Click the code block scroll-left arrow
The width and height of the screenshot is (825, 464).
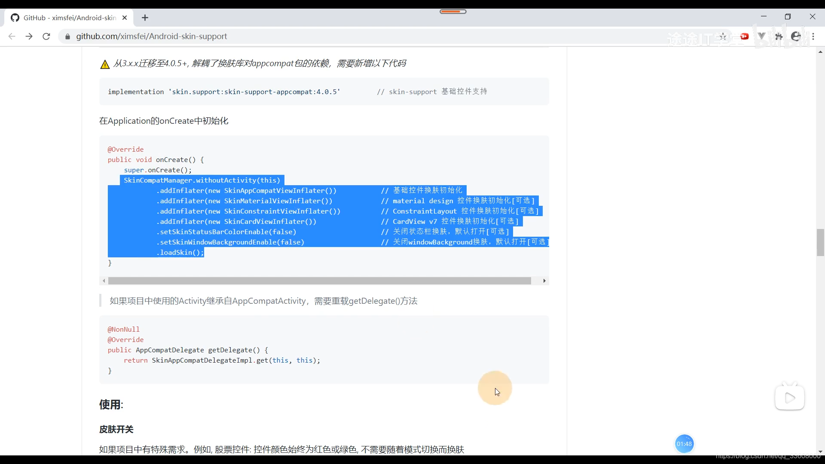(104, 281)
